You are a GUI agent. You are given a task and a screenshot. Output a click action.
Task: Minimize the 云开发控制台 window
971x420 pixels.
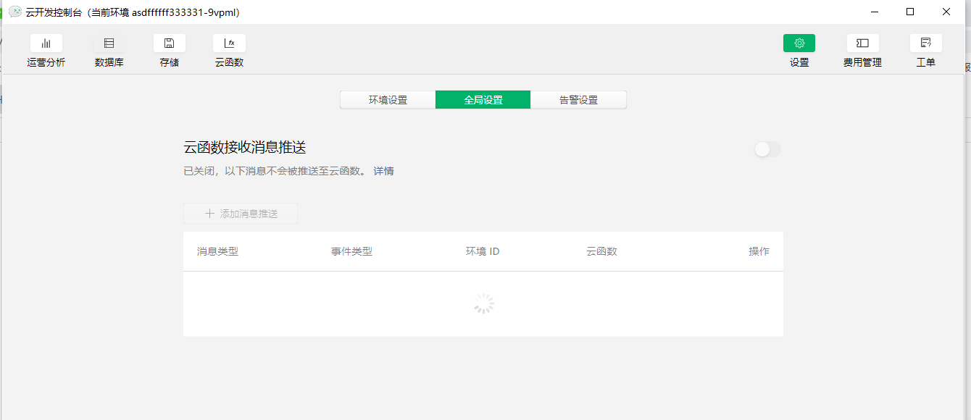[875, 12]
